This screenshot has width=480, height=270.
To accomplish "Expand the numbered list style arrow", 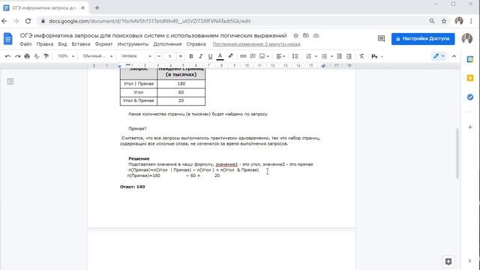I will [x=316, y=56].
